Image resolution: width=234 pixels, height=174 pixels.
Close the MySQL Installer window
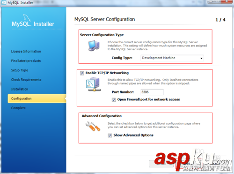tap(227, 1)
